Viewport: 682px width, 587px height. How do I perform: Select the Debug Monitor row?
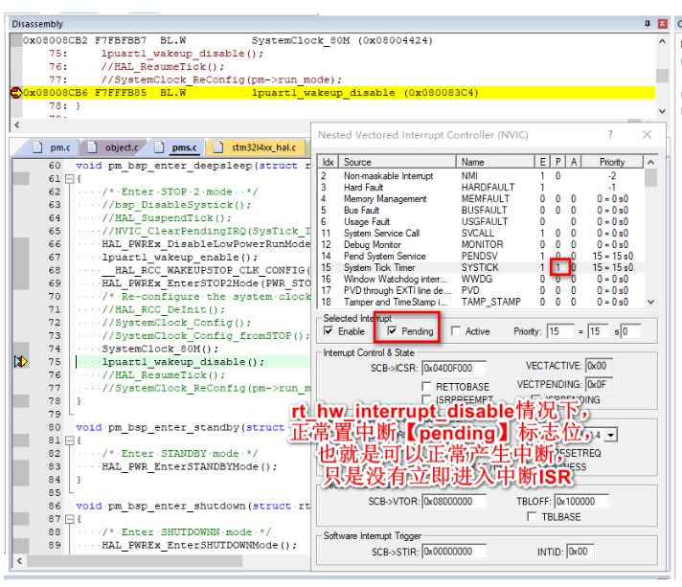click(x=480, y=244)
